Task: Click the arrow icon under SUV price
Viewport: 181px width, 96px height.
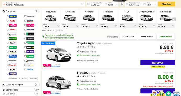Action: coord(135,26)
